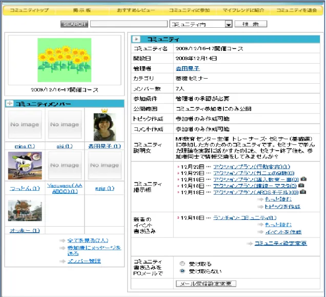Screen dimensions: 326x297
Task: Focus the search text field
Action: coord(129,24)
